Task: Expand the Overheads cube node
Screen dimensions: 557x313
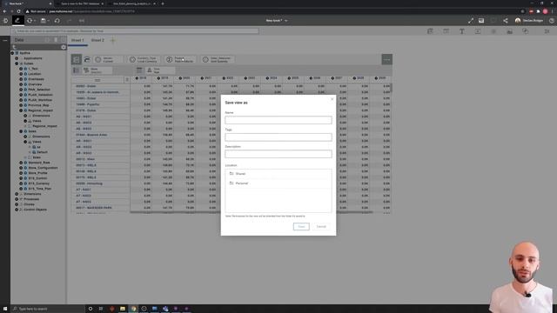Action: (x=21, y=79)
